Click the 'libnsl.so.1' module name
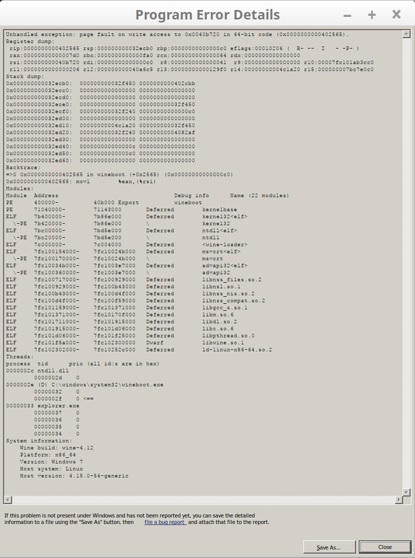The width and height of the screenshot is (415, 558). (x=221, y=286)
